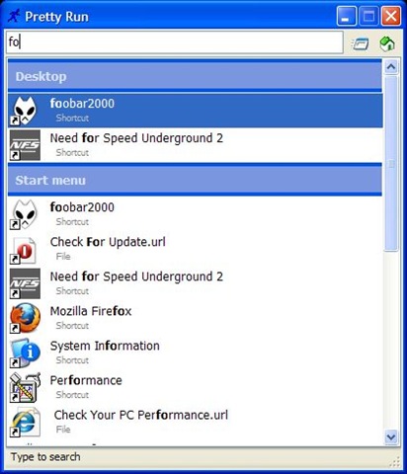The image size is (407, 474).
Task: Click 'Shortcut' label under Mozilla Firefox
Action: [72, 326]
